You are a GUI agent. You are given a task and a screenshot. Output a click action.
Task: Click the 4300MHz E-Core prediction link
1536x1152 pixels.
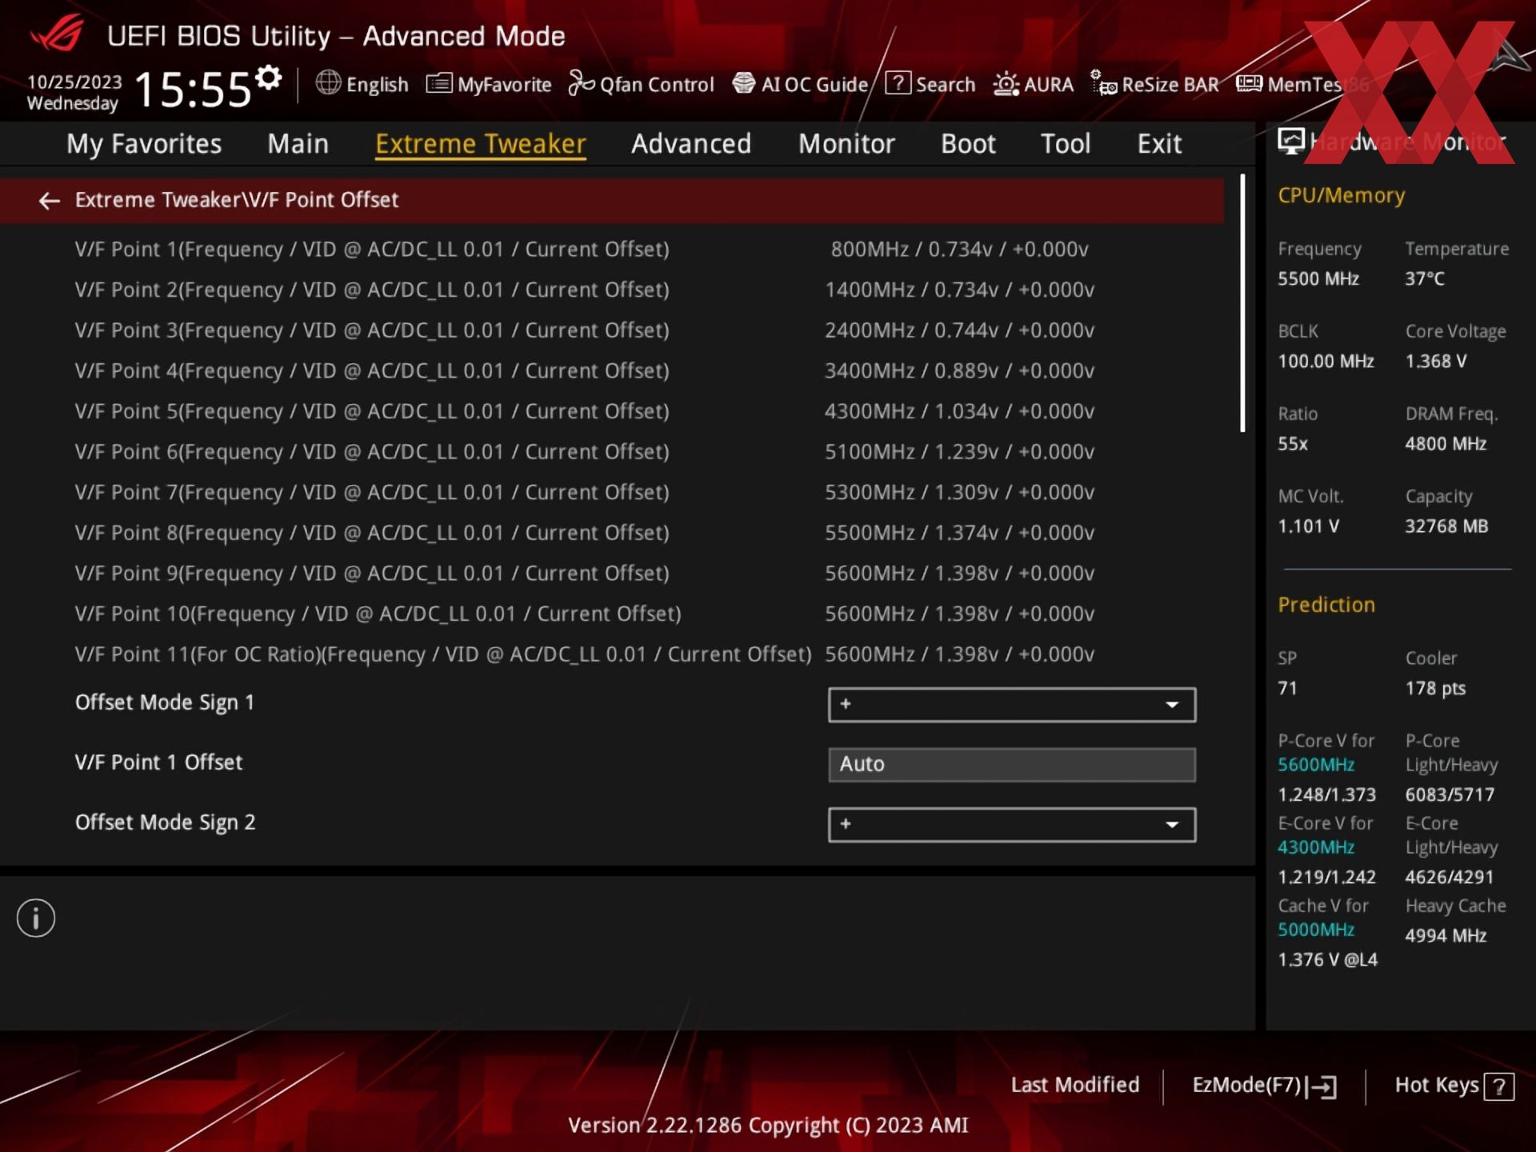(x=1316, y=848)
